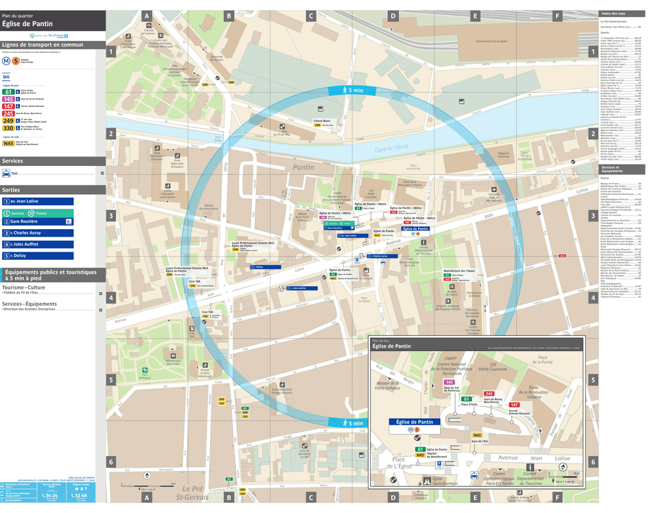Select bus line 249 badge
This screenshot has width=648, height=513.
(8, 121)
